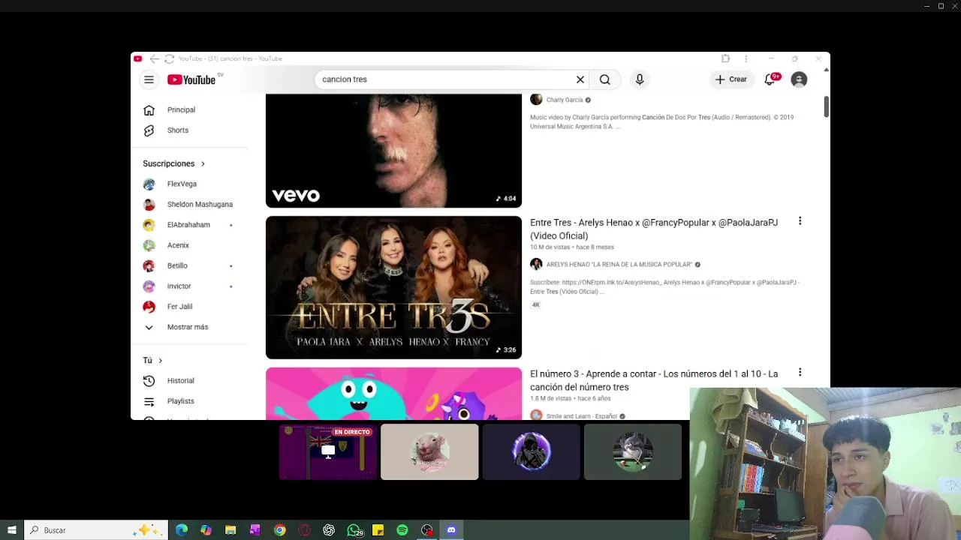The height and width of the screenshot is (540, 961).
Task: Open Copilot from taskbar
Action: point(206,530)
